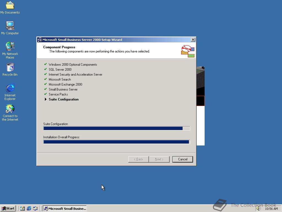Viewport: 282px width, 212px height.
Task: Click checkmark beside Internet Security and Acceleration Server
Action: (45, 74)
